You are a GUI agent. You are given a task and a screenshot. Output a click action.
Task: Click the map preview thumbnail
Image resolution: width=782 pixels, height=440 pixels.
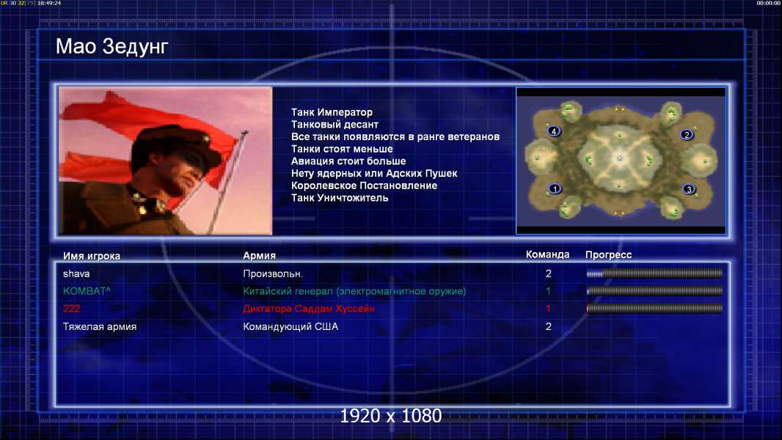621,161
